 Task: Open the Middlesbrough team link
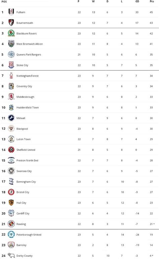(25, 97)
